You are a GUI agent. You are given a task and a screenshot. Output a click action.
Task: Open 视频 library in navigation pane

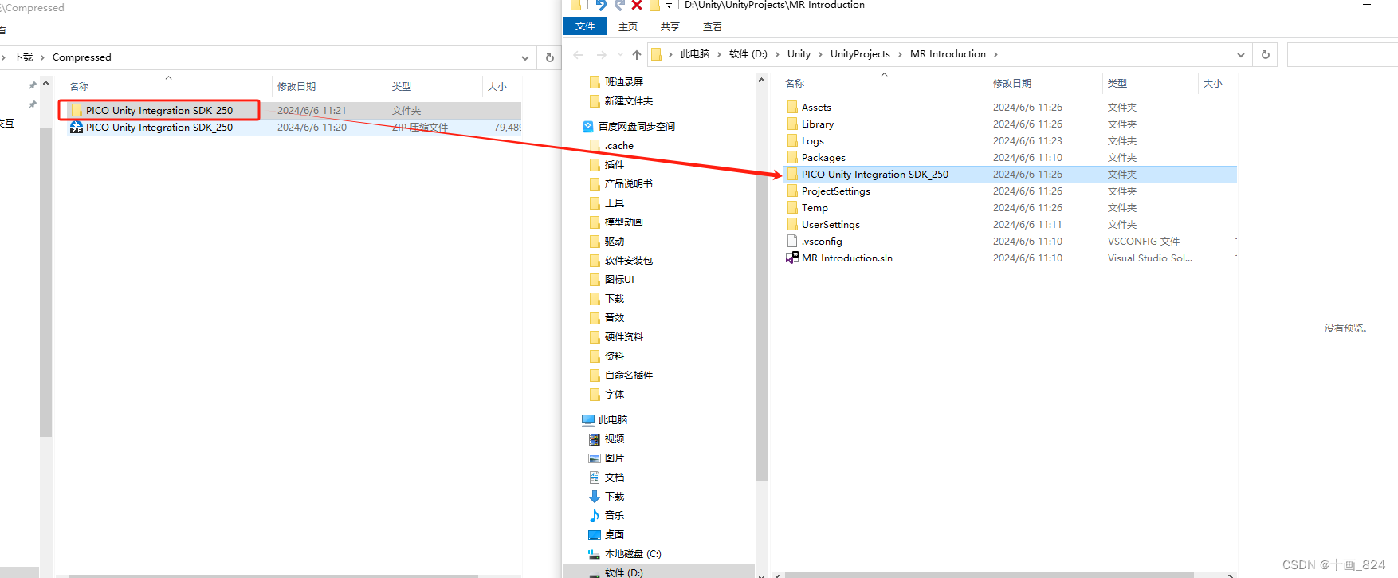(x=615, y=438)
